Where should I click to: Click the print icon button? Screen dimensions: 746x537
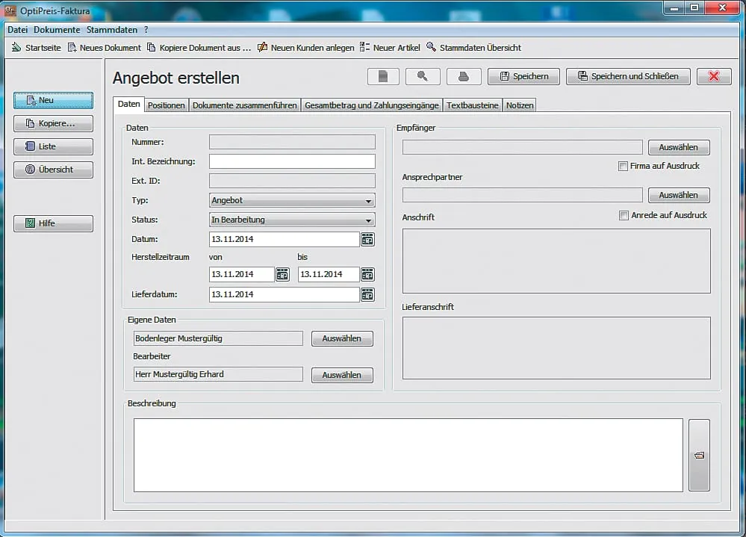point(463,76)
